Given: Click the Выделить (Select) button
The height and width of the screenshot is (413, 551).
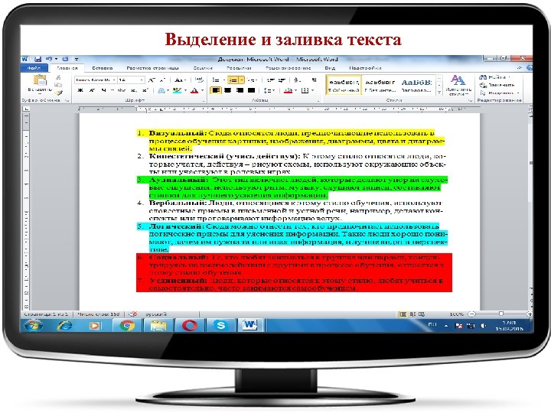Looking at the screenshot, I should 499,93.
